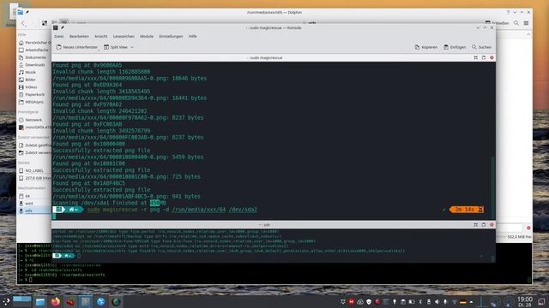Click the German flag keyboard layout indicator
This screenshot has width=549, height=308.
[x=463, y=302]
